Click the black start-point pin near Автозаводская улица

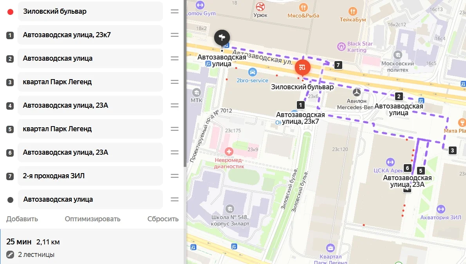pos(222,38)
